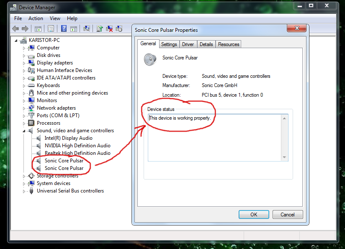Expand the Computer node
345x249 pixels.
[x=24, y=48]
